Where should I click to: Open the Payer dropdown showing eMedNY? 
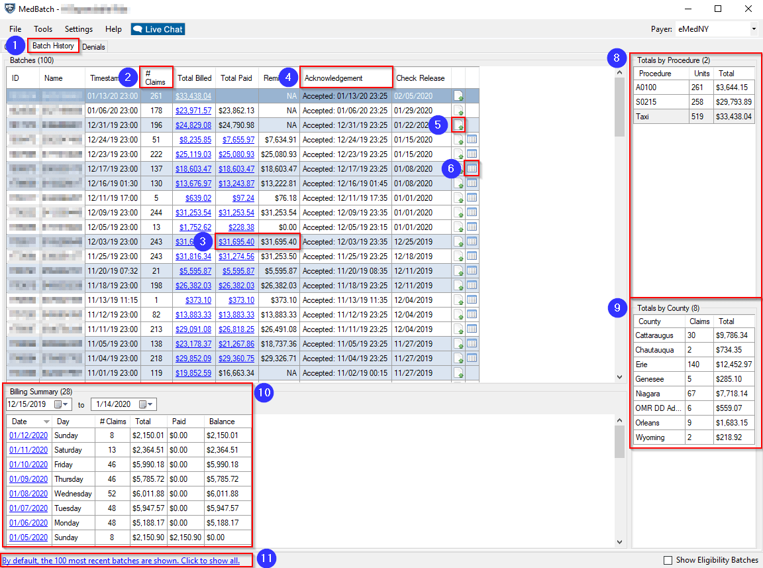(754, 28)
